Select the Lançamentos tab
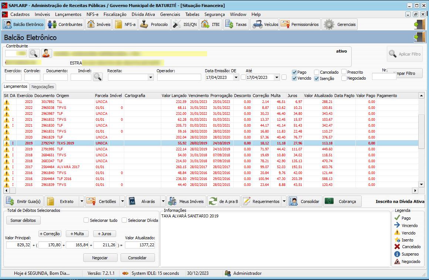 pos(16,86)
